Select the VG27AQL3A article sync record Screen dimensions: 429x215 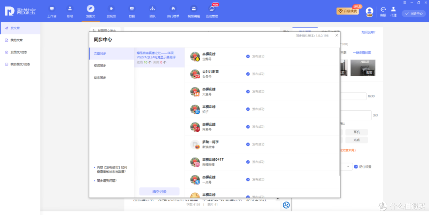[159, 58]
